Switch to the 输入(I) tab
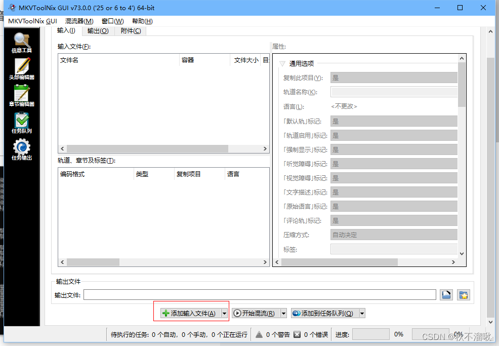Viewport: 499px width, 346px height. pyautogui.click(x=66, y=30)
